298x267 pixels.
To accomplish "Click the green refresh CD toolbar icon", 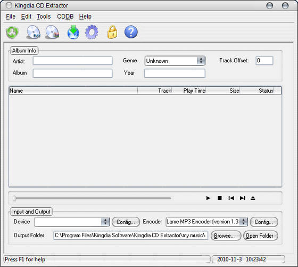I will point(12,32).
